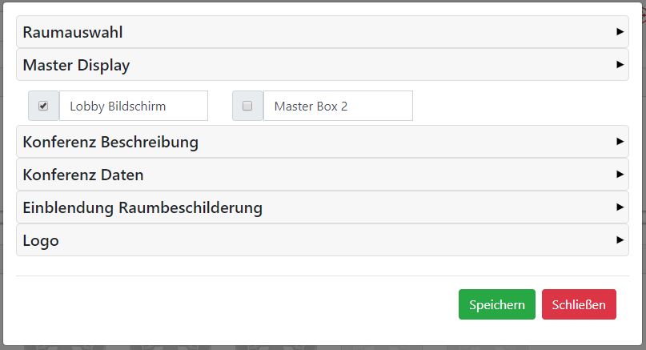This screenshot has width=646, height=350.
Task: Select the Konferenz Daten heading
Action: tap(83, 175)
